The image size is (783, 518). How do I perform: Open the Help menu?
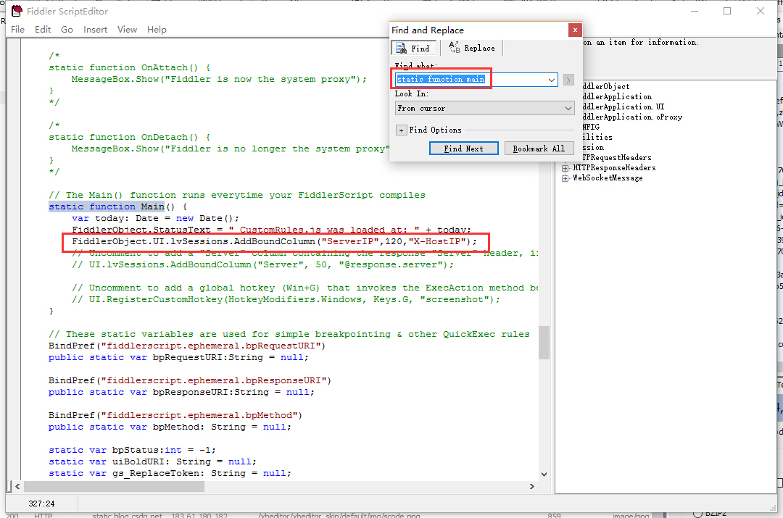tap(157, 30)
